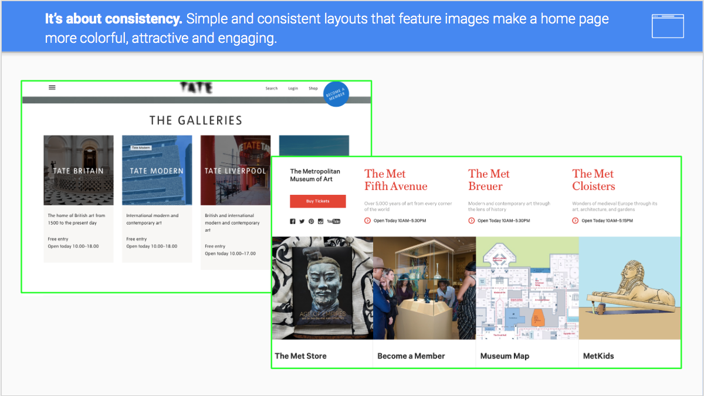Open The Met Breuer link

point(489,180)
